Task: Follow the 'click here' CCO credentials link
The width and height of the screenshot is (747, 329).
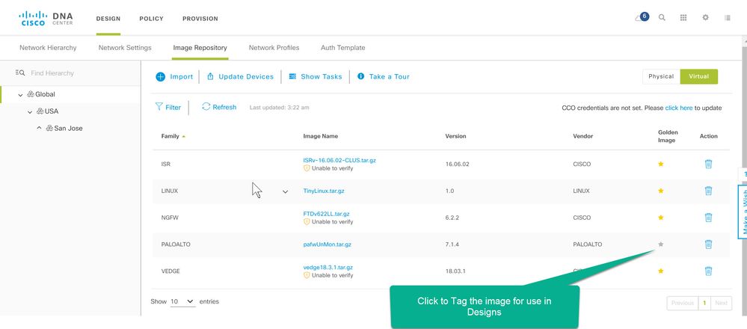Action: tap(679, 108)
